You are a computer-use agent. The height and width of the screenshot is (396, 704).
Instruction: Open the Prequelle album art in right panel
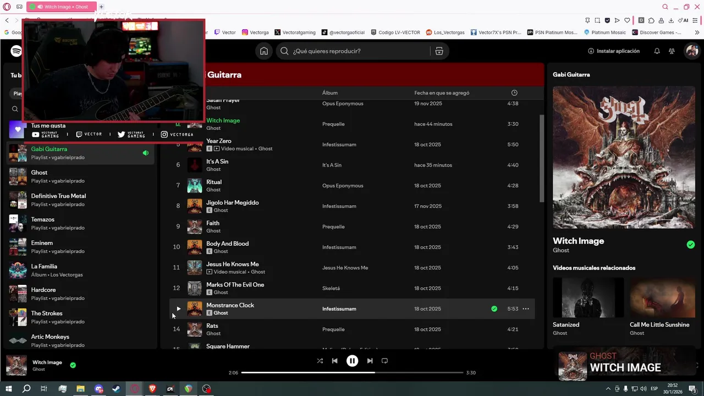[624, 157]
